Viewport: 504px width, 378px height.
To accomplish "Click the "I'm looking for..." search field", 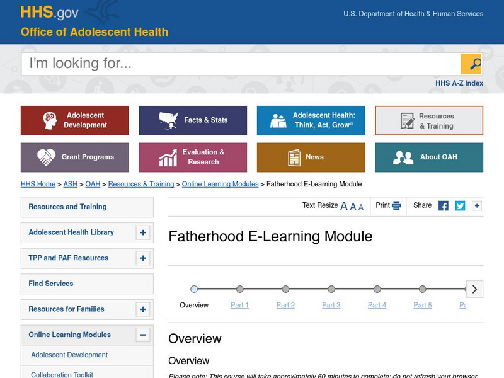I will (240, 64).
